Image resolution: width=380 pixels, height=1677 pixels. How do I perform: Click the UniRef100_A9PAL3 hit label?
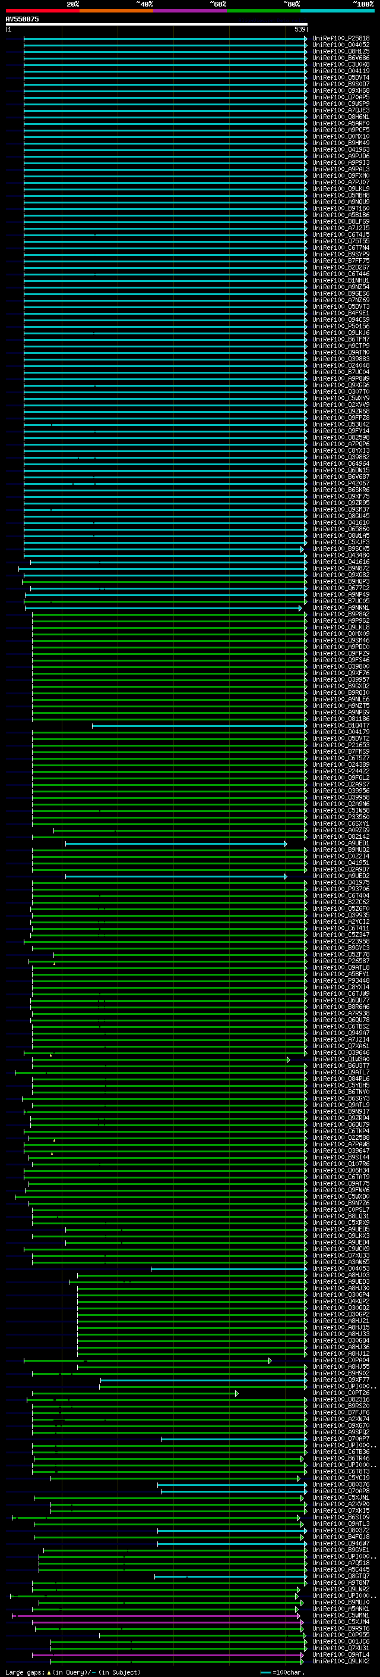point(341,170)
